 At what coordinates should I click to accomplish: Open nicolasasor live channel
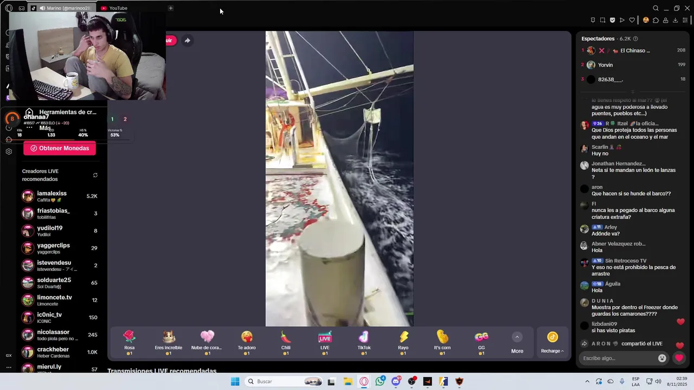(60, 335)
